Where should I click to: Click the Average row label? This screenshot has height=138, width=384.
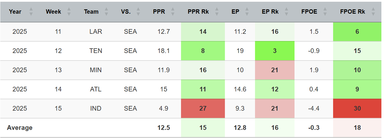(x=20, y=128)
